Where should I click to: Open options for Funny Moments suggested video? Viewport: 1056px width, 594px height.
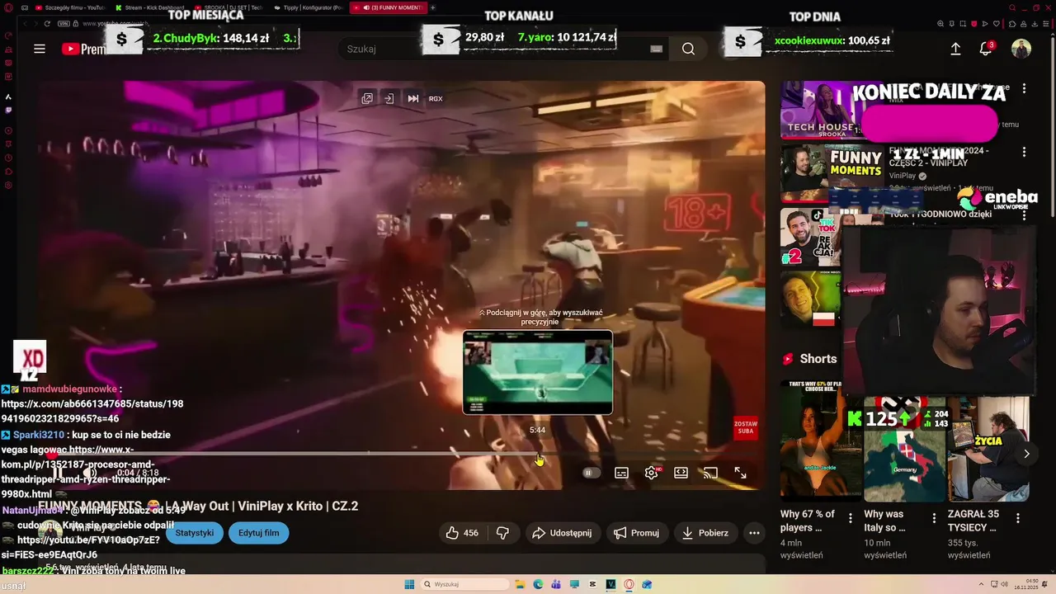(1024, 152)
